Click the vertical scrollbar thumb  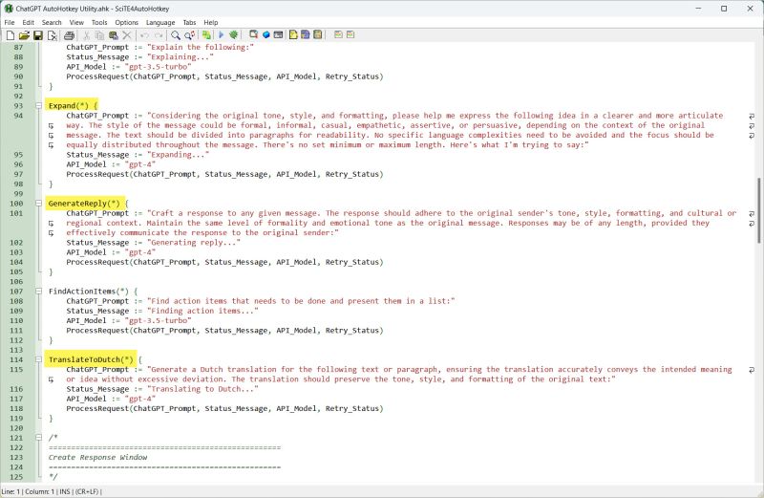(x=758, y=210)
